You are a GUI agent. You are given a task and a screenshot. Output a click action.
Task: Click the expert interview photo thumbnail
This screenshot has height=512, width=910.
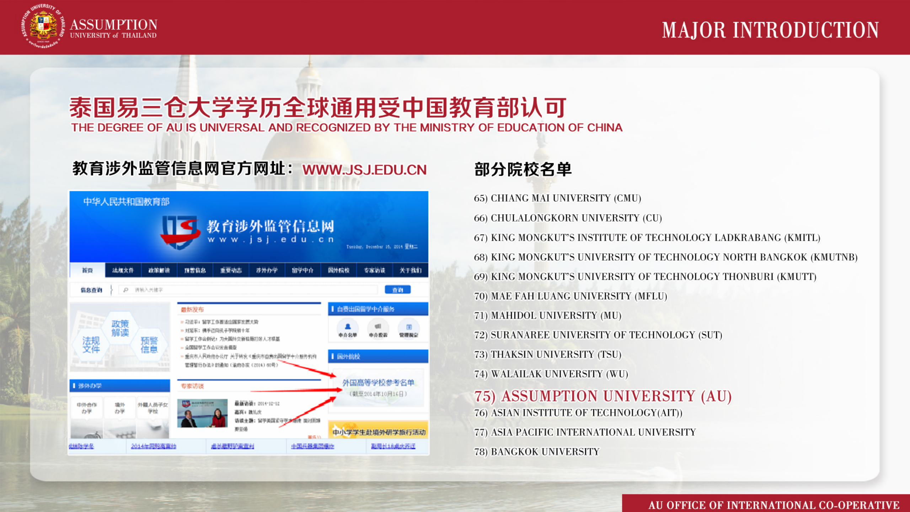pyautogui.click(x=202, y=413)
